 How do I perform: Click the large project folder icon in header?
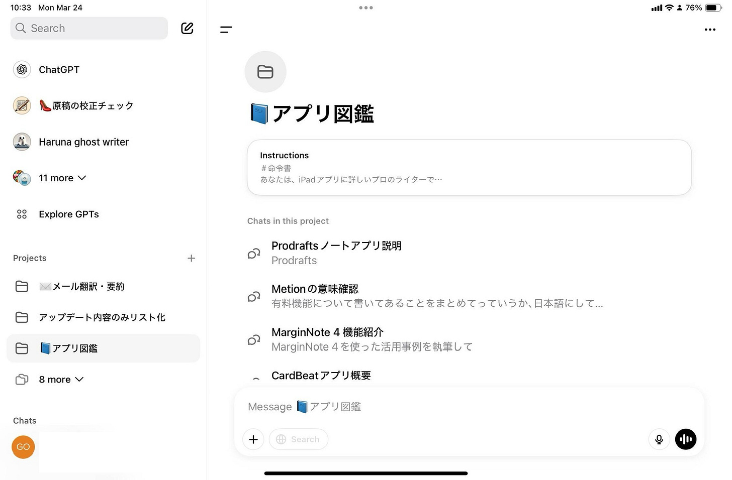pos(265,72)
